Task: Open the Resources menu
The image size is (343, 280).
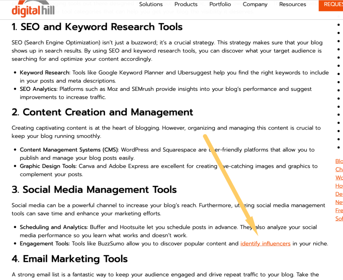Action: pos(292,4)
